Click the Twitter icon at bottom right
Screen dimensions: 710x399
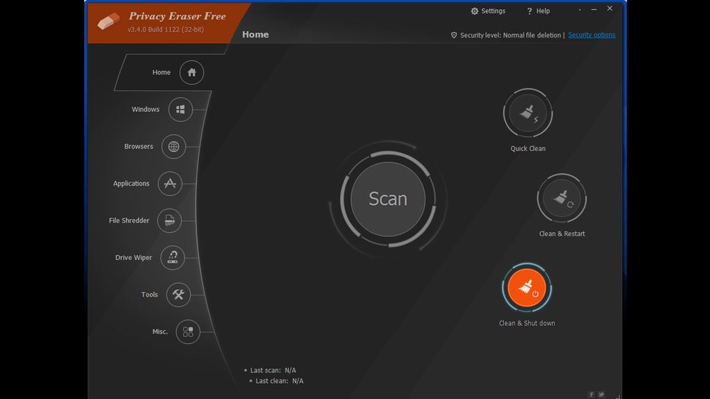pyautogui.click(x=601, y=394)
